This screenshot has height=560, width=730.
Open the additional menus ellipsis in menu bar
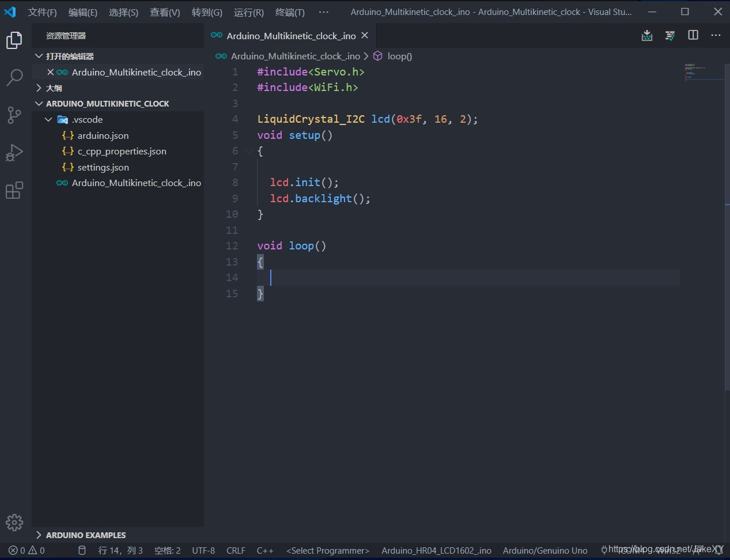pos(324,12)
